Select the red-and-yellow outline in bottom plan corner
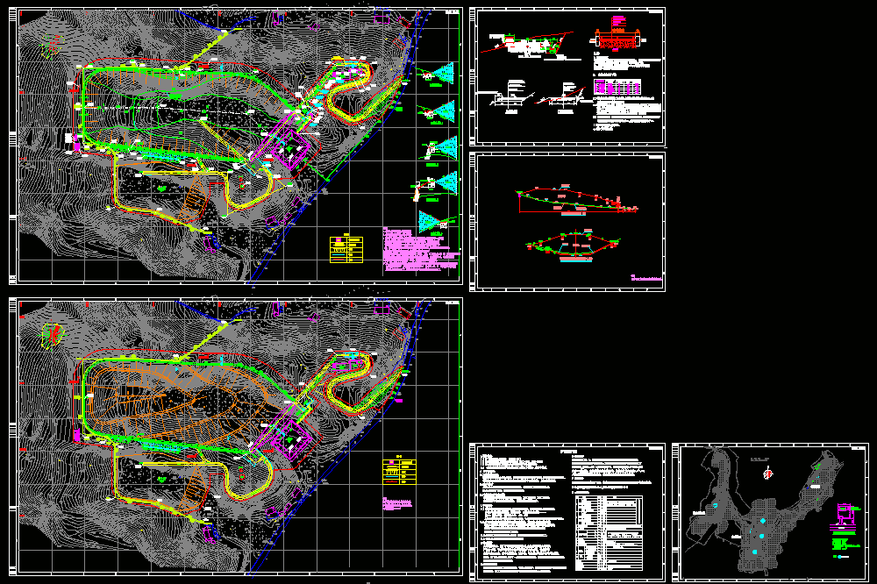 53,336
